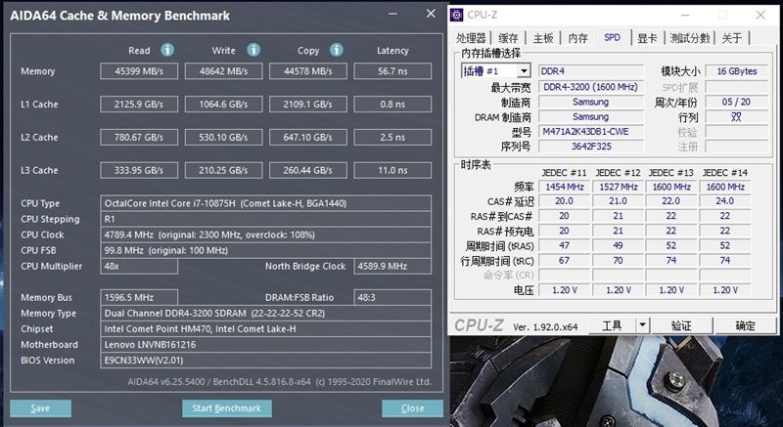Click the CPU Stepping value R1
This screenshot has height=427, width=783.
click(x=265, y=219)
